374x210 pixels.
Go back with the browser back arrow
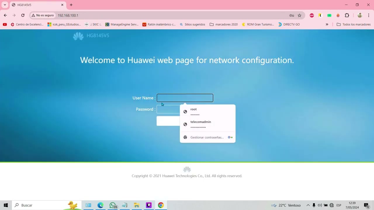click(x=5, y=15)
